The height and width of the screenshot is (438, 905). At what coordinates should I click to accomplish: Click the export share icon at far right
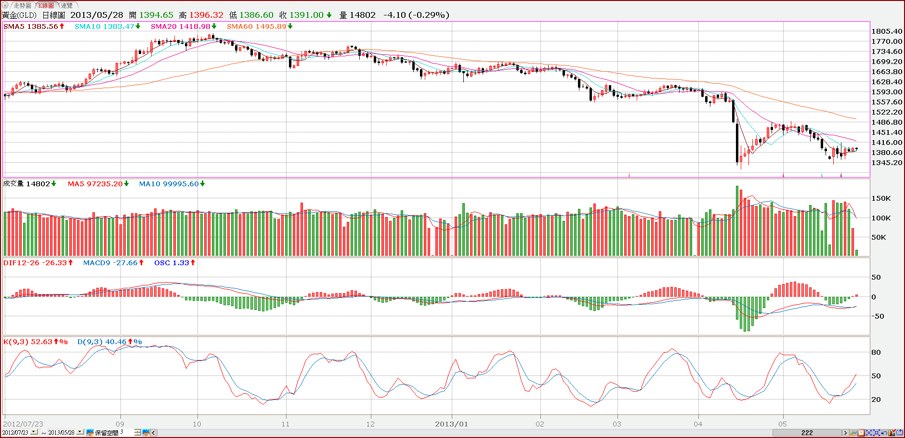(x=900, y=433)
